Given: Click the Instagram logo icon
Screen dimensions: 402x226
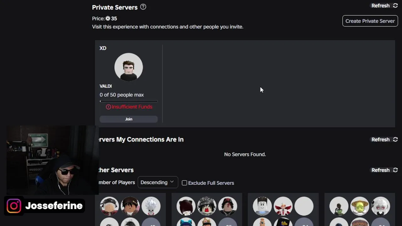Looking at the screenshot, I should pos(14,206).
